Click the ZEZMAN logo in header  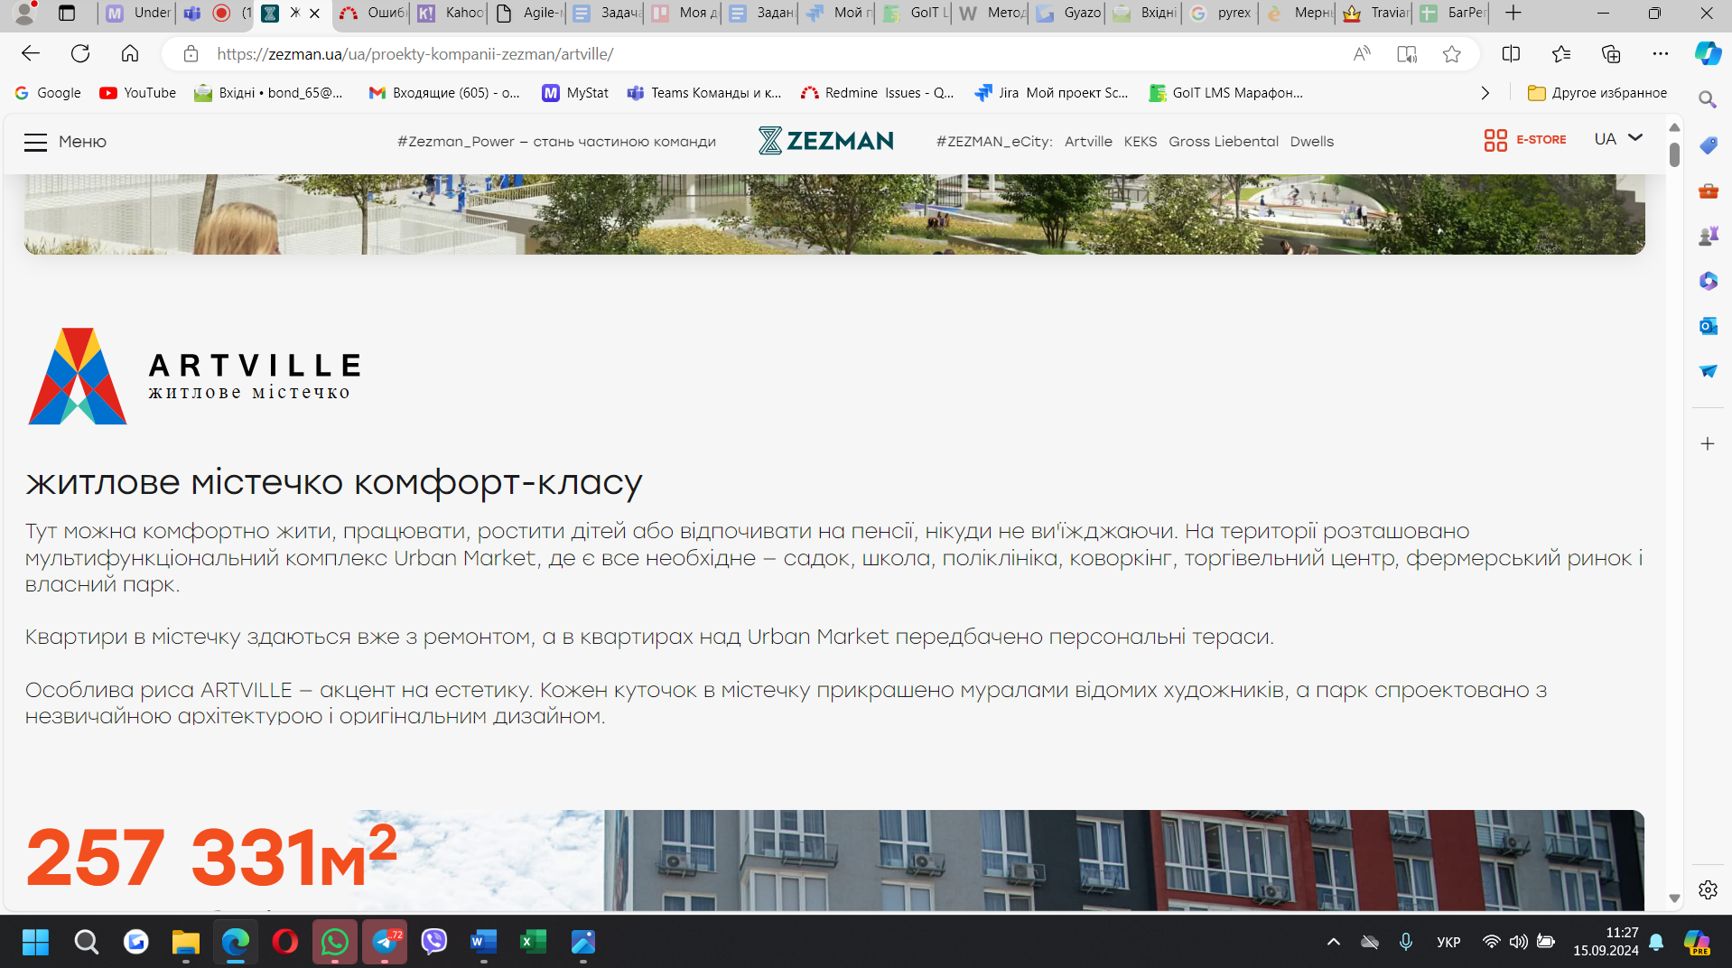825,141
